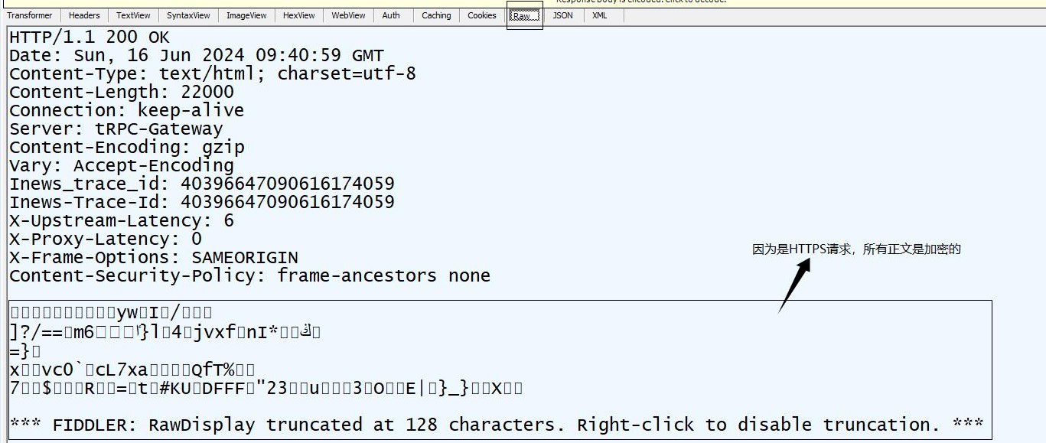1046x443 pixels.
Task: Click the Date header line
Action: tap(197, 56)
